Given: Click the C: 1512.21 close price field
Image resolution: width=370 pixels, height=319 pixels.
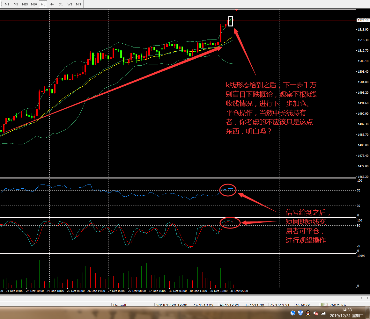Looking at the screenshot, I should click(280, 305).
